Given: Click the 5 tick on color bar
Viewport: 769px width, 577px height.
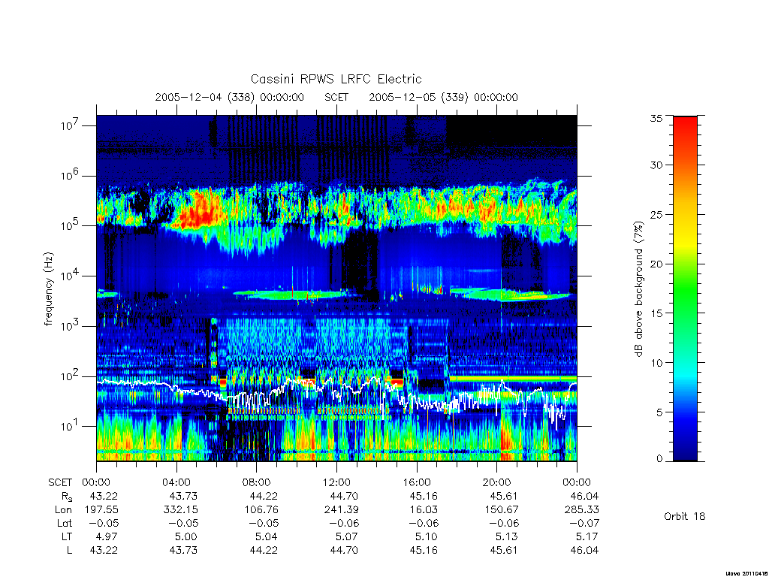Looking at the screenshot, I should pyautogui.click(x=659, y=412).
